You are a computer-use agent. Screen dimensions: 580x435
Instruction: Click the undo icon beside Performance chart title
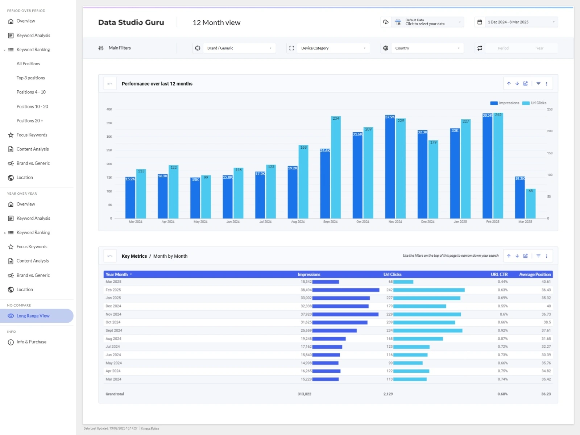click(110, 84)
